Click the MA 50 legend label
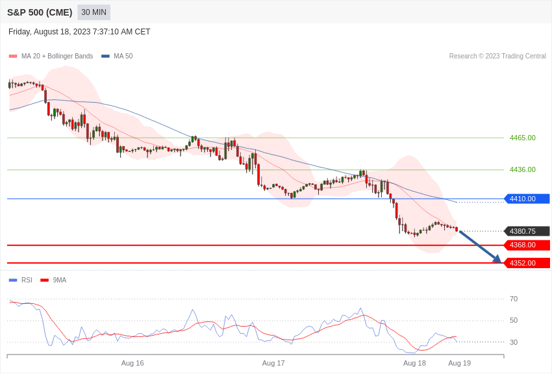Screen dimensions: 552x374 click(x=123, y=56)
